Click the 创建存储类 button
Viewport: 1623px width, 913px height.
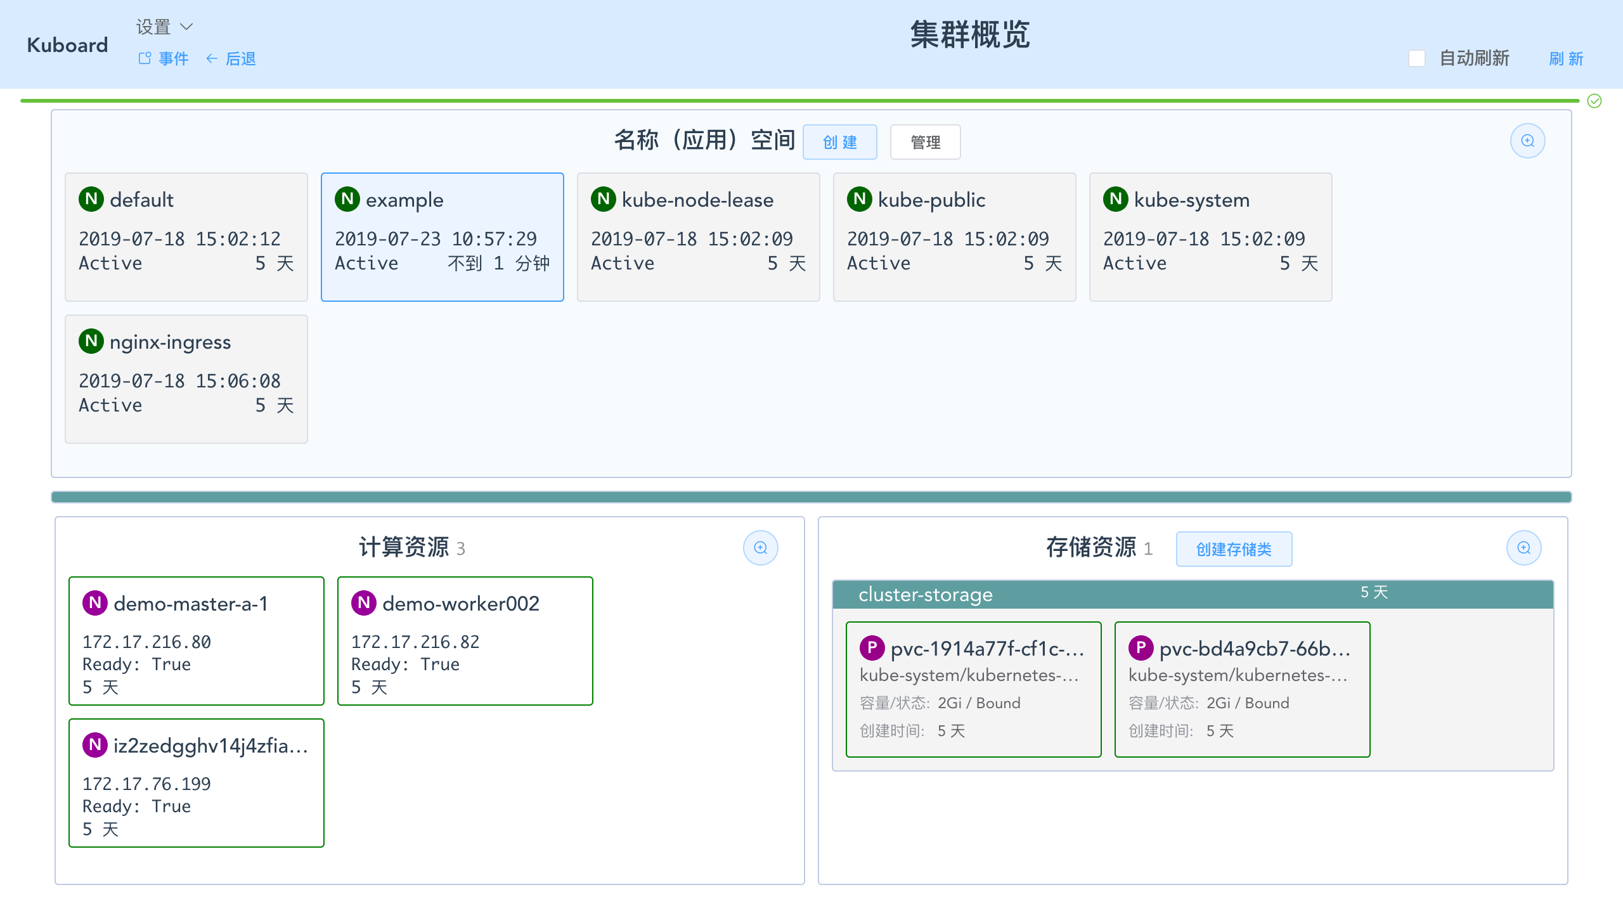click(x=1234, y=548)
